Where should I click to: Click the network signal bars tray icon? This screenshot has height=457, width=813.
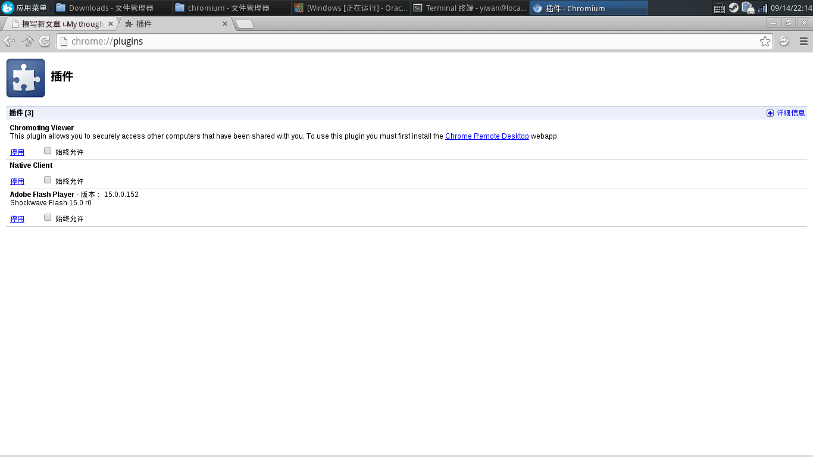click(762, 8)
